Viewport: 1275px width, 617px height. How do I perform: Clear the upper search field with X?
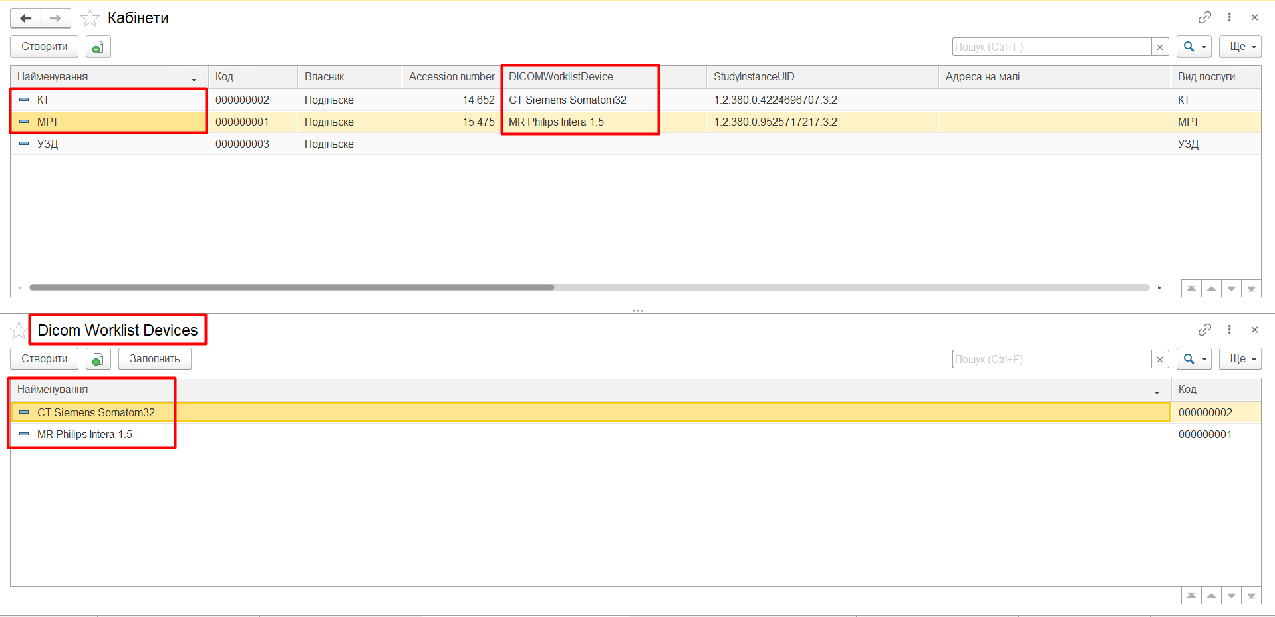tap(1160, 47)
